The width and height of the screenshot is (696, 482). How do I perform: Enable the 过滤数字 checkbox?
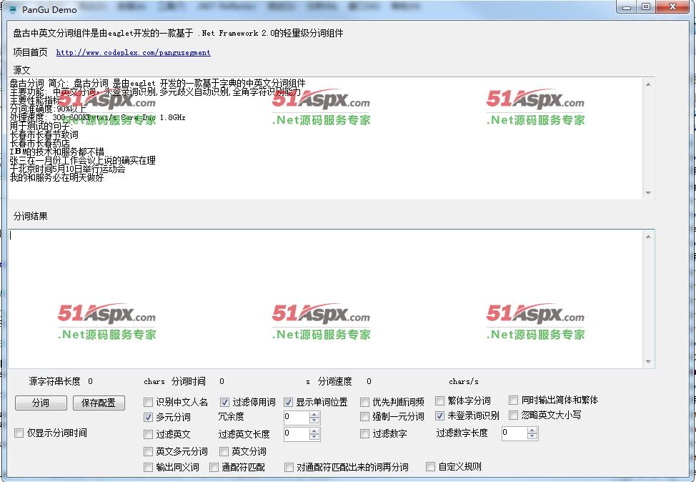click(x=365, y=433)
